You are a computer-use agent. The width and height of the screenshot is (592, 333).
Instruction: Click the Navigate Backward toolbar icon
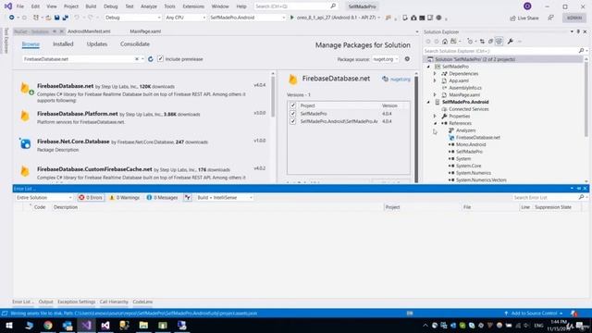pos(12,18)
